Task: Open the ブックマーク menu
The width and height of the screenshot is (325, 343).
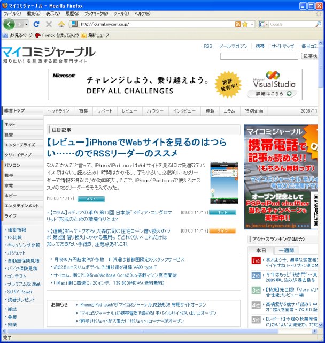Action: 96,13
